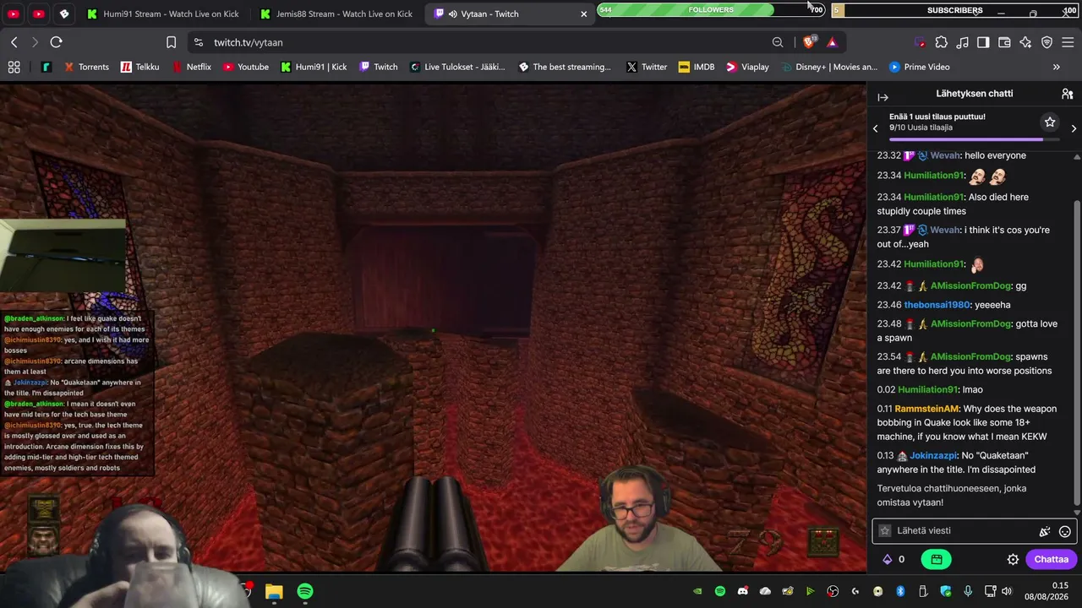Open Leo AI sparkle icon
The height and width of the screenshot is (608, 1082).
point(1025,42)
